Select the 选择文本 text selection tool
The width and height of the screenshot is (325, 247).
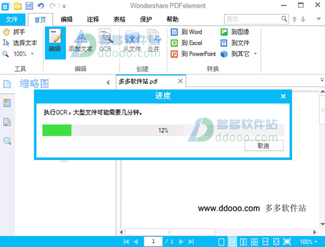click(20, 43)
